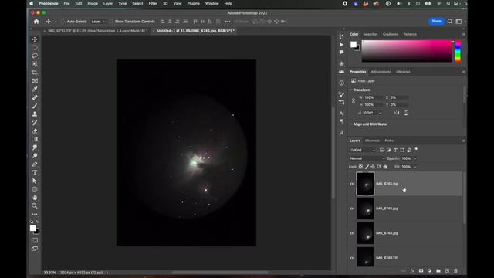Select the Frame tool

[x=35, y=81]
